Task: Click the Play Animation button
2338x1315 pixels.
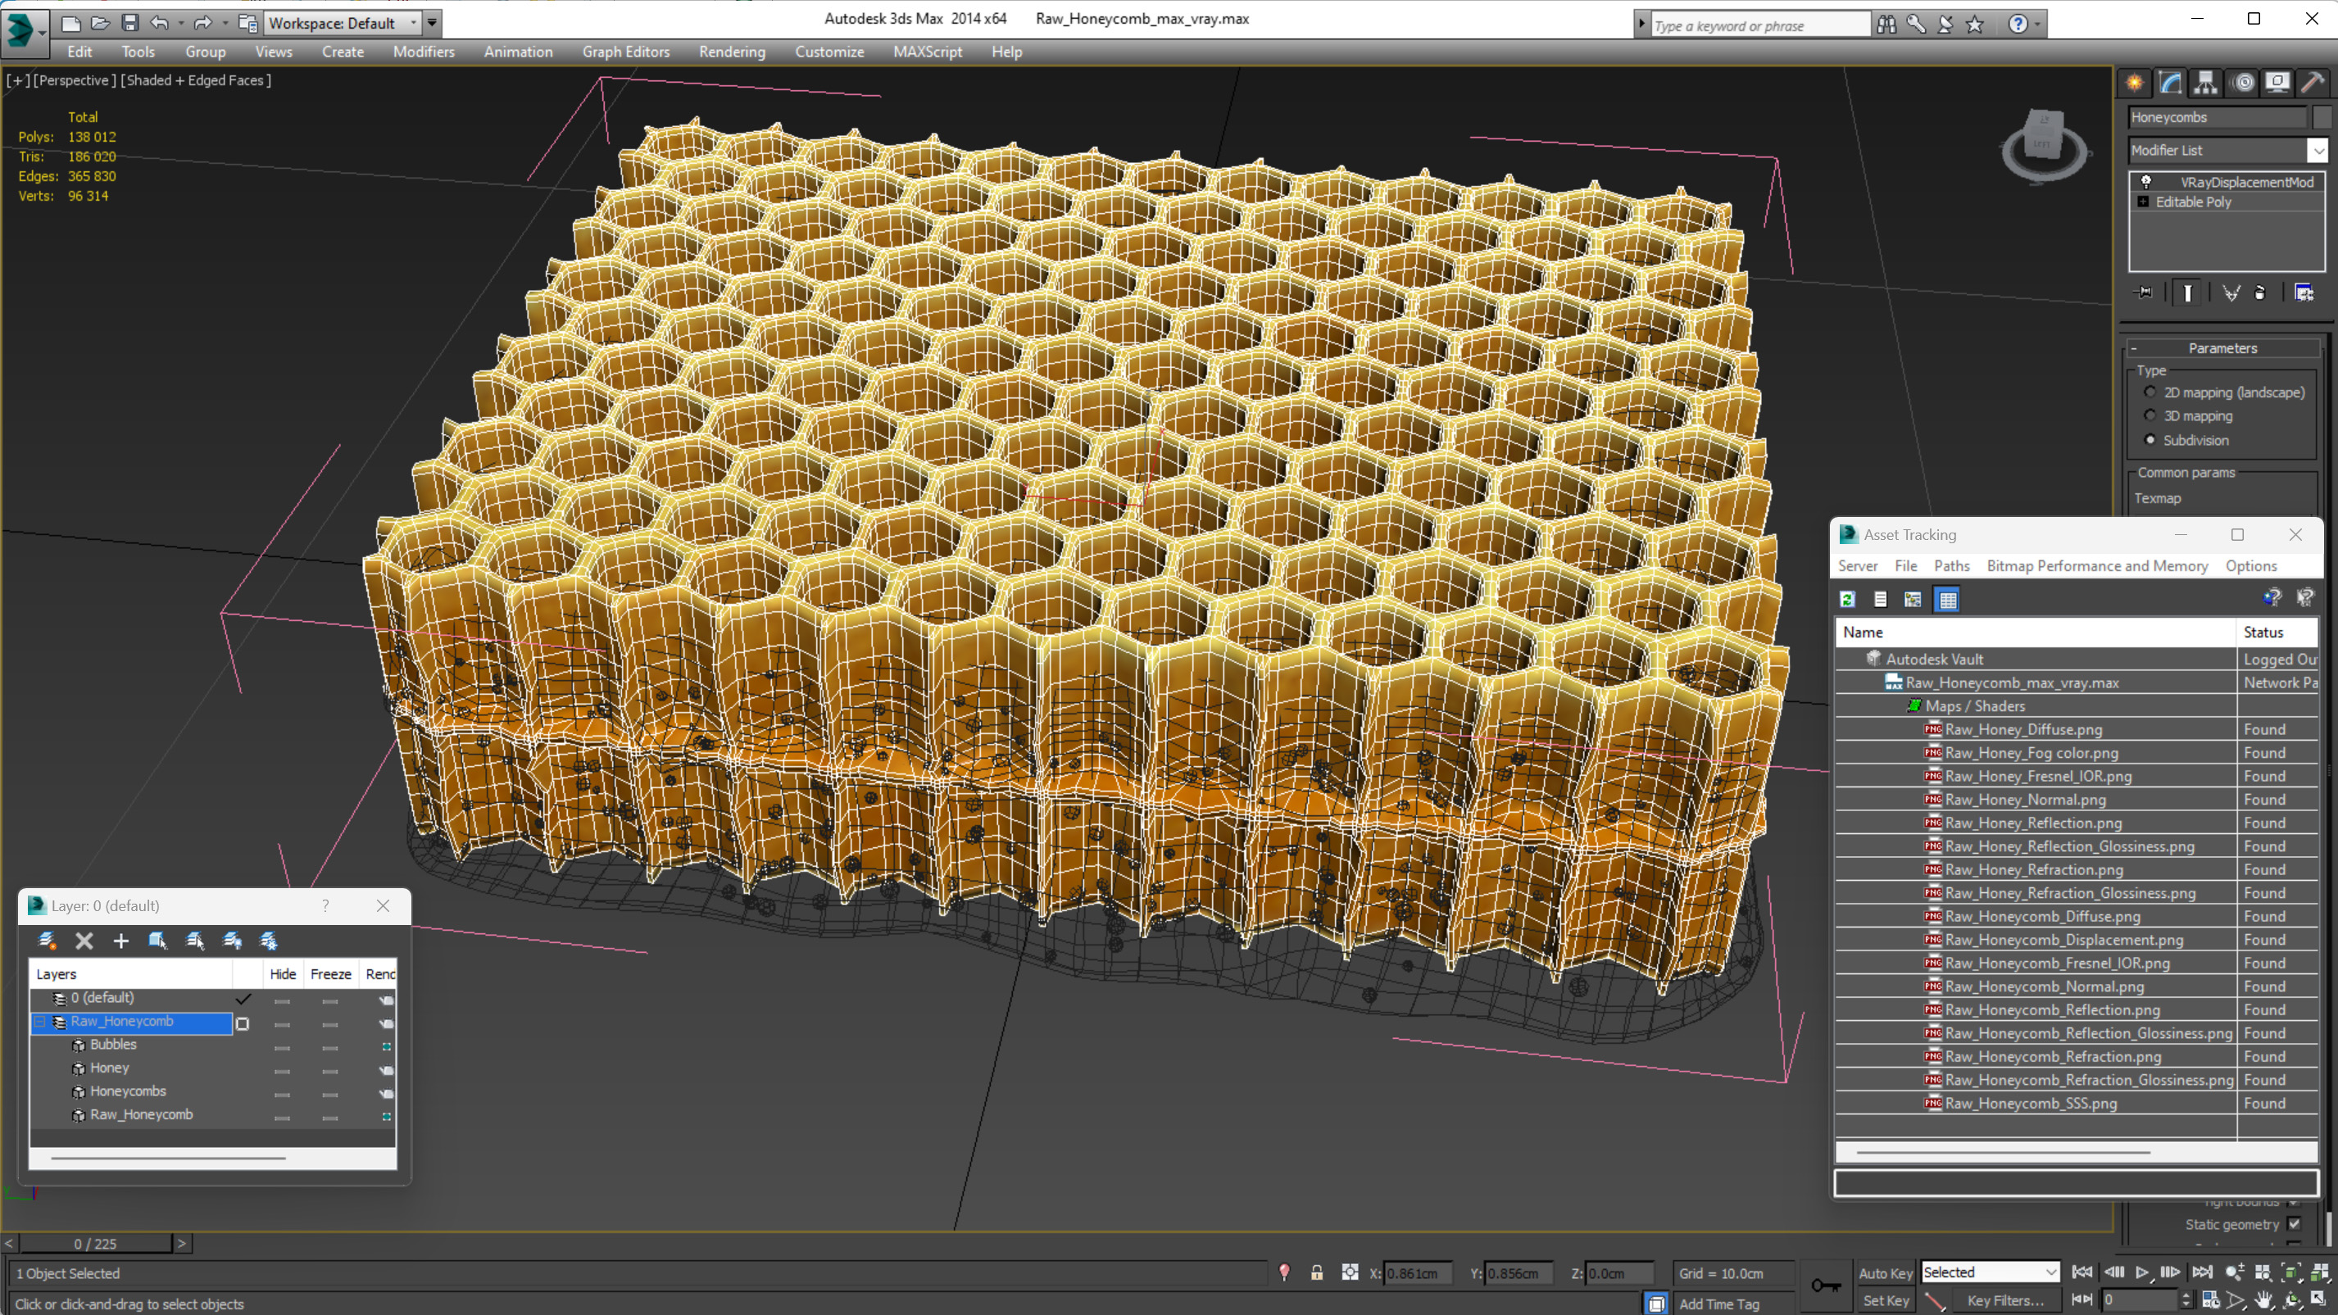Action: click(2142, 1272)
